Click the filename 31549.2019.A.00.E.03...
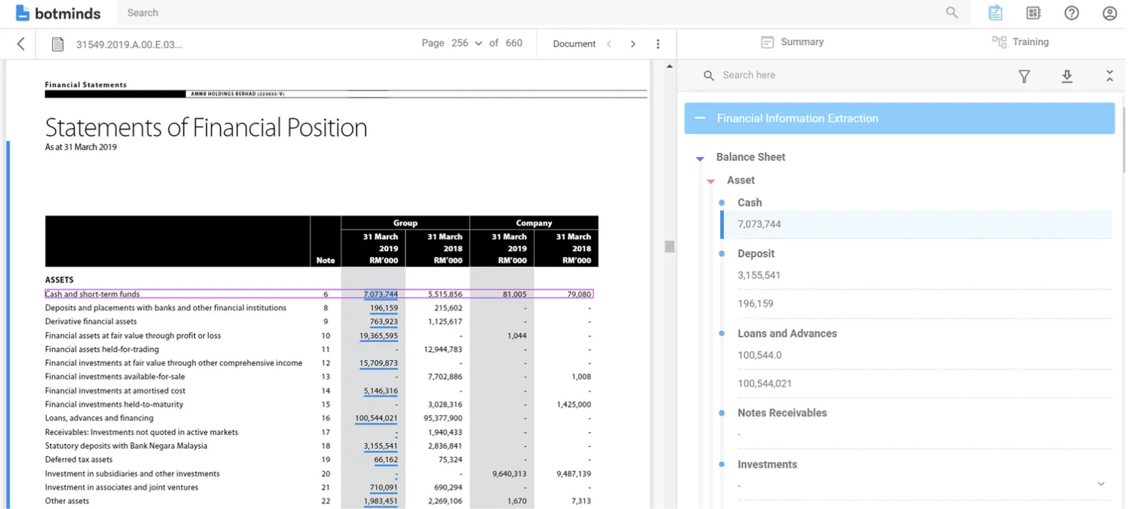This screenshot has width=1129, height=509. pyautogui.click(x=129, y=44)
